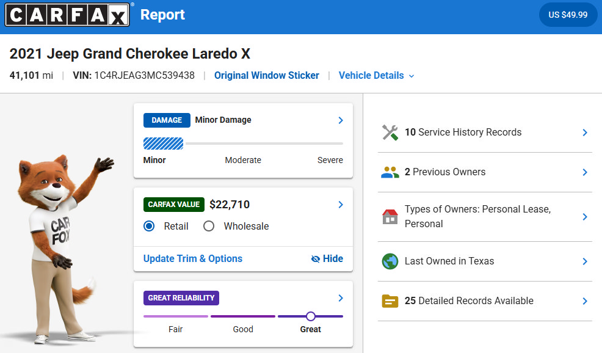This screenshot has width=602, height=353.
Task: Open the Great Reliability chevron
Action: pos(341,298)
